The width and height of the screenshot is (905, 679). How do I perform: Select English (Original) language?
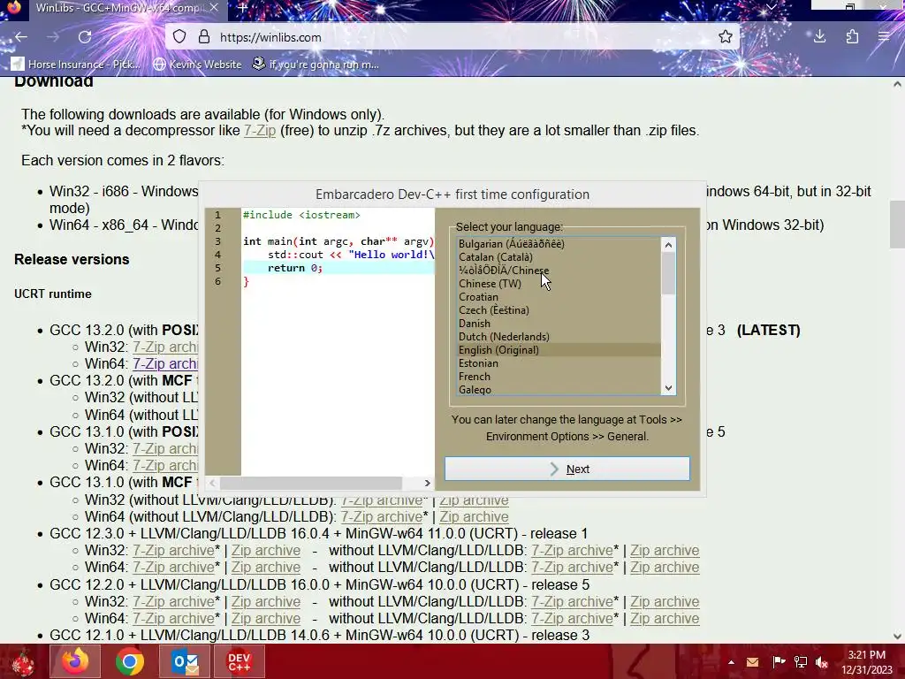(x=559, y=350)
